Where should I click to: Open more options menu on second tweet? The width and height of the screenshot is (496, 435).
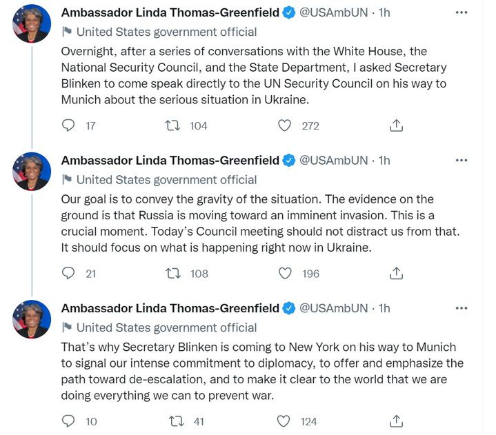[x=462, y=161]
